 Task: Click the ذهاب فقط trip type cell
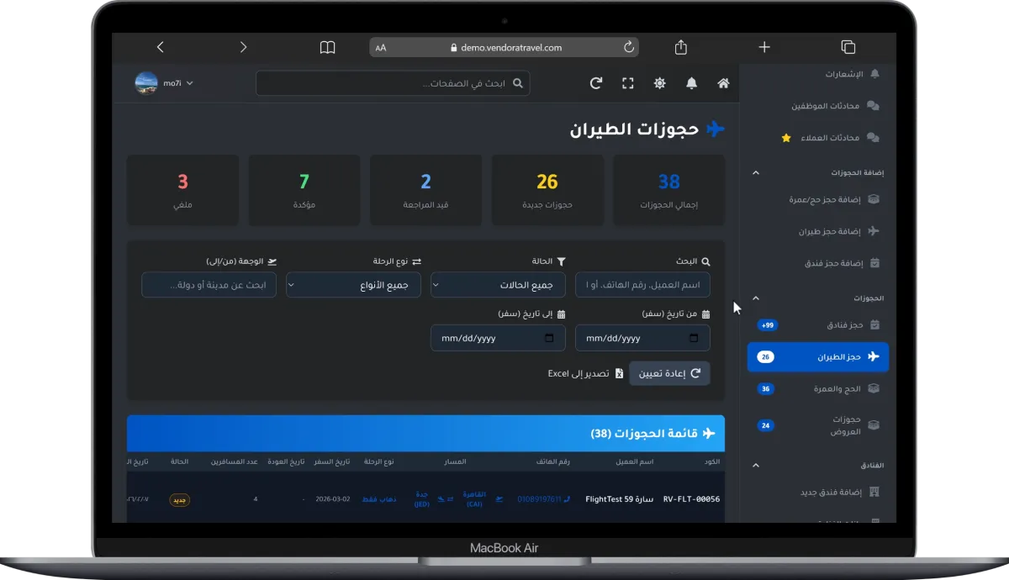[x=378, y=499]
